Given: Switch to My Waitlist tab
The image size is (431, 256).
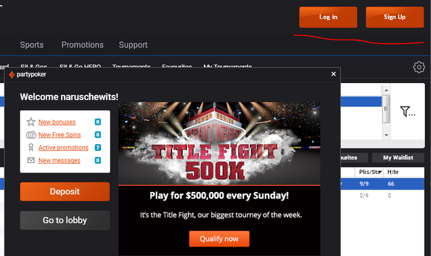Looking at the screenshot, I should 398,158.
